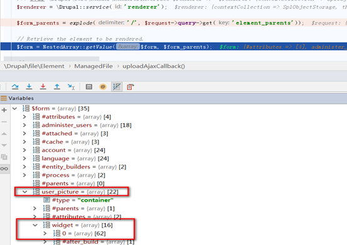Click the up arrow in Variables sidebar
Viewport: 347px width, 245px height.
tap(4, 134)
